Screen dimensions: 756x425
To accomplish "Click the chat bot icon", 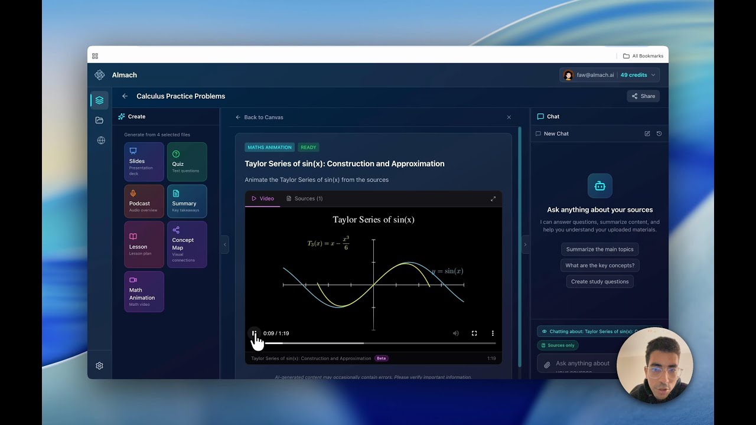I will (x=600, y=186).
